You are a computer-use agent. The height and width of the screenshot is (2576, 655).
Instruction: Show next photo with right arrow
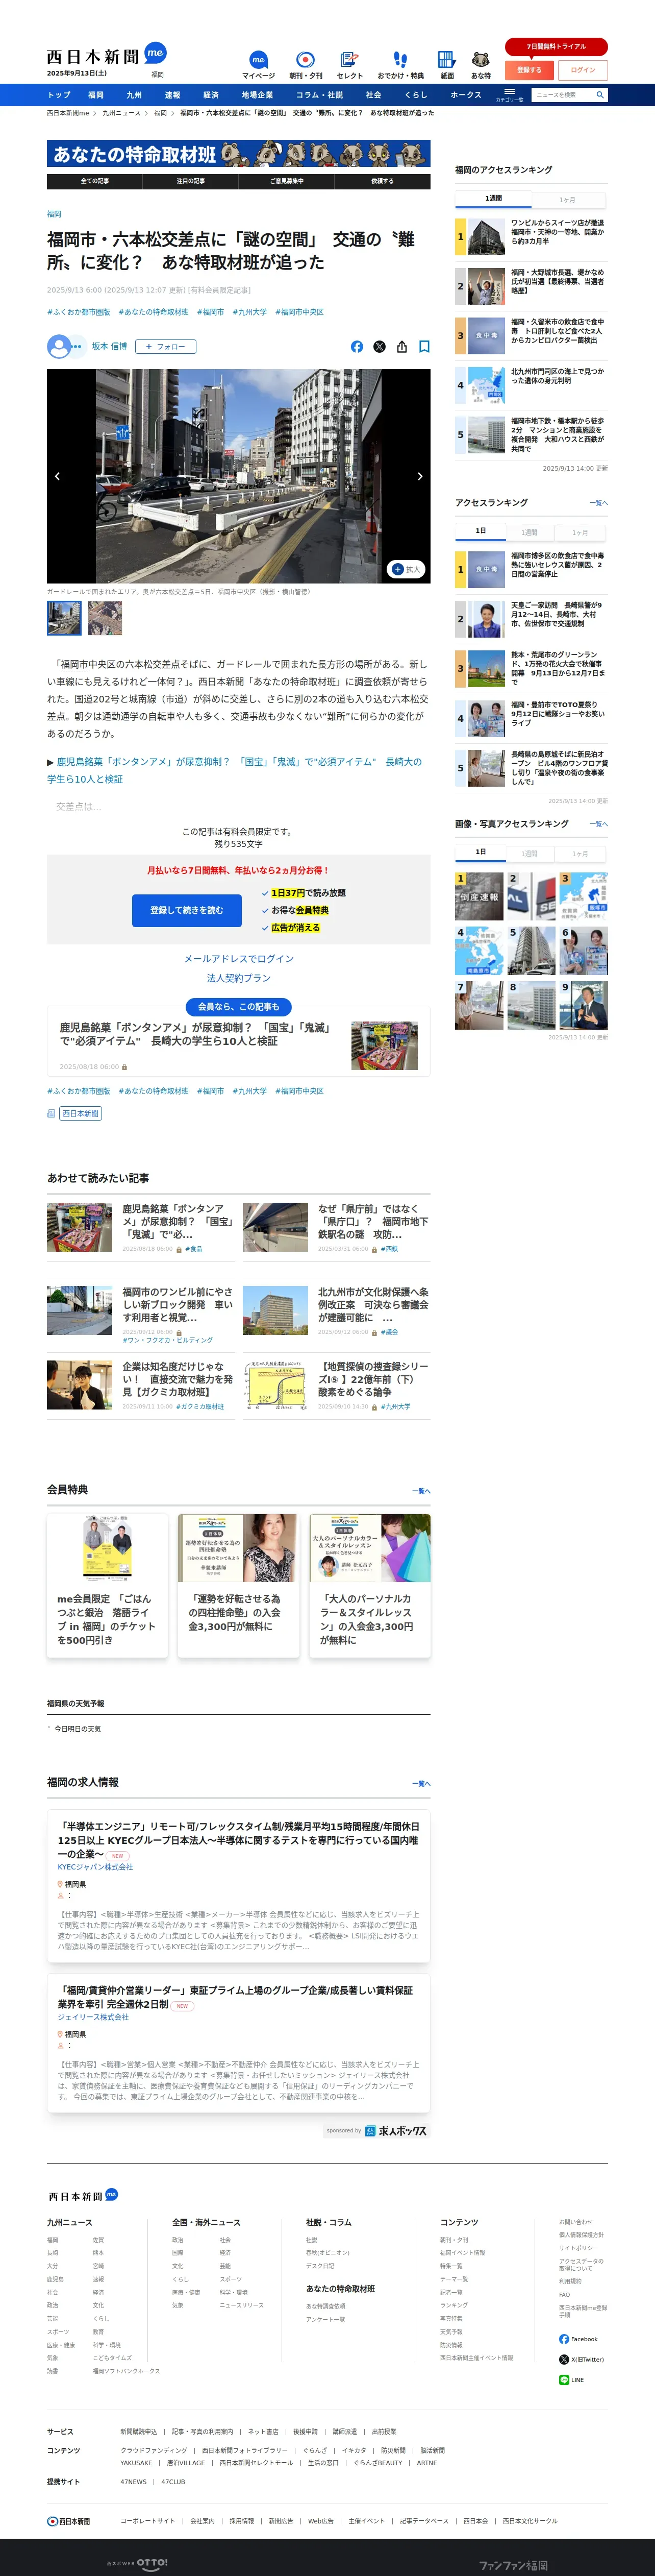coord(420,476)
